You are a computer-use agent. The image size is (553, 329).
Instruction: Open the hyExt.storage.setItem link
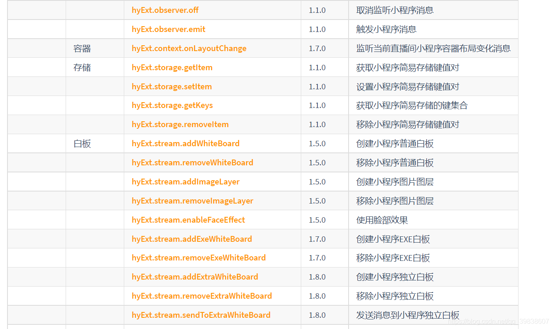[x=172, y=86]
